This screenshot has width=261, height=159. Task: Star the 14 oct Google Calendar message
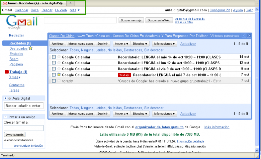59,57
